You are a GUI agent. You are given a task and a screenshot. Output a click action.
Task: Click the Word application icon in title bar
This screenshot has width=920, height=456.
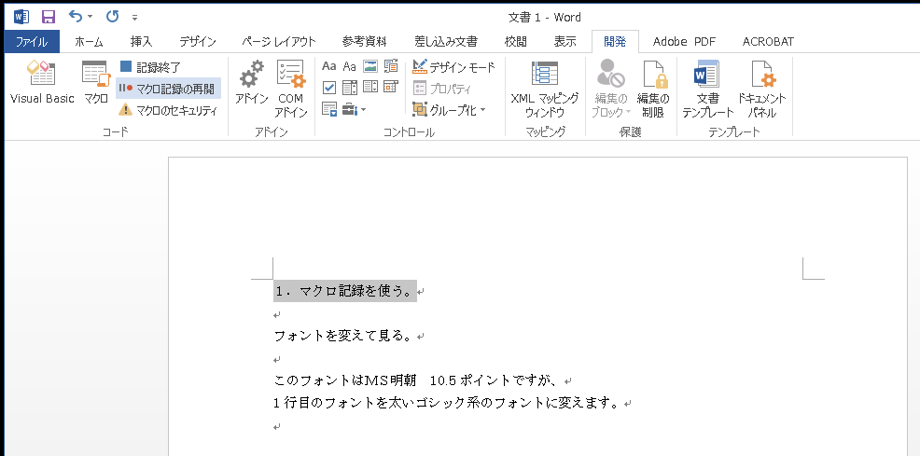click(21, 17)
